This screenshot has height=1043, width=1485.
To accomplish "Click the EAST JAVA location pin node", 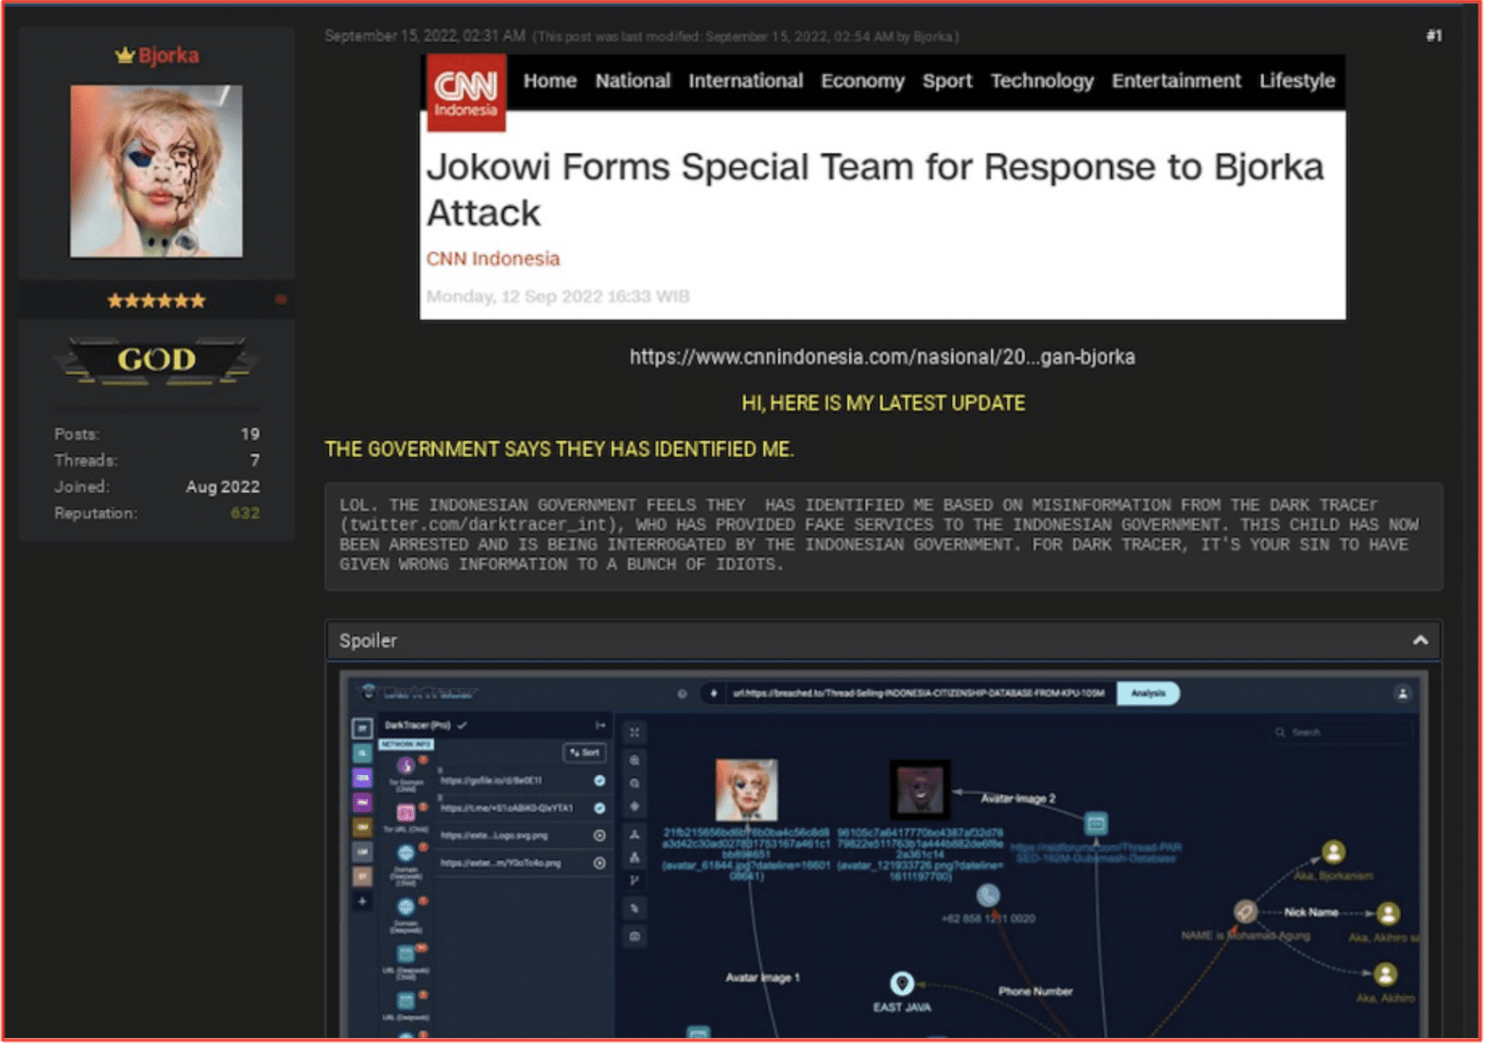I will (x=901, y=983).
